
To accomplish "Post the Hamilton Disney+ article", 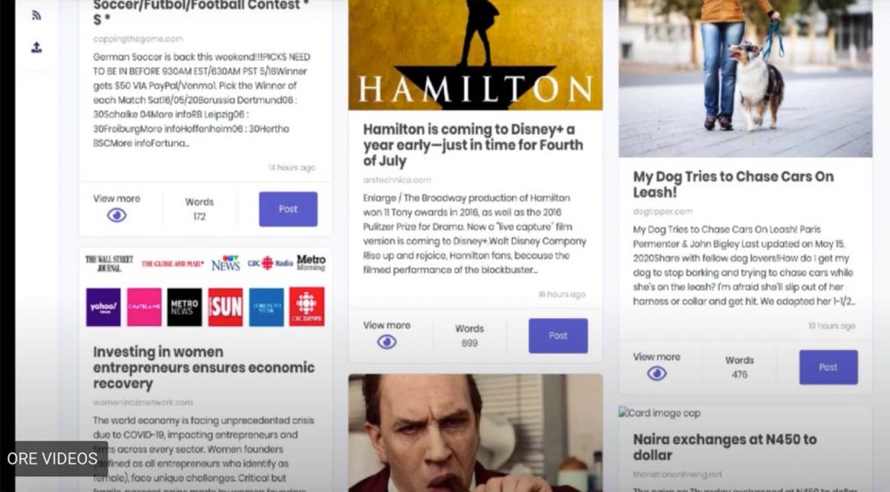I will 558,336.
